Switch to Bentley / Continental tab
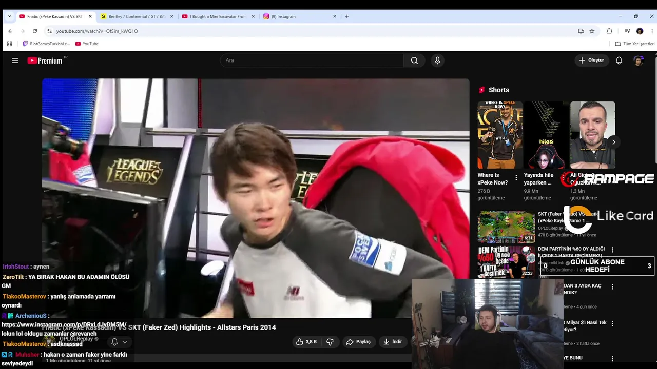This screenshot has width=657, height=369. pyautogui.click(x=137, y=16)
